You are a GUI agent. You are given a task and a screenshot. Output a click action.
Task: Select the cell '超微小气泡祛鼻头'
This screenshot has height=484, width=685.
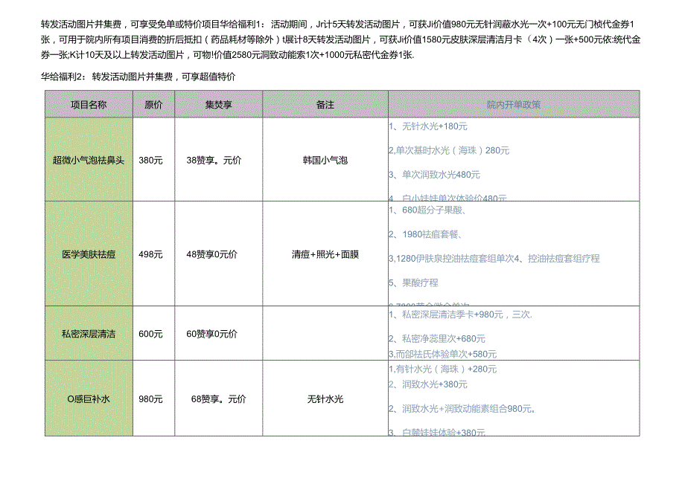pos(89,160)
